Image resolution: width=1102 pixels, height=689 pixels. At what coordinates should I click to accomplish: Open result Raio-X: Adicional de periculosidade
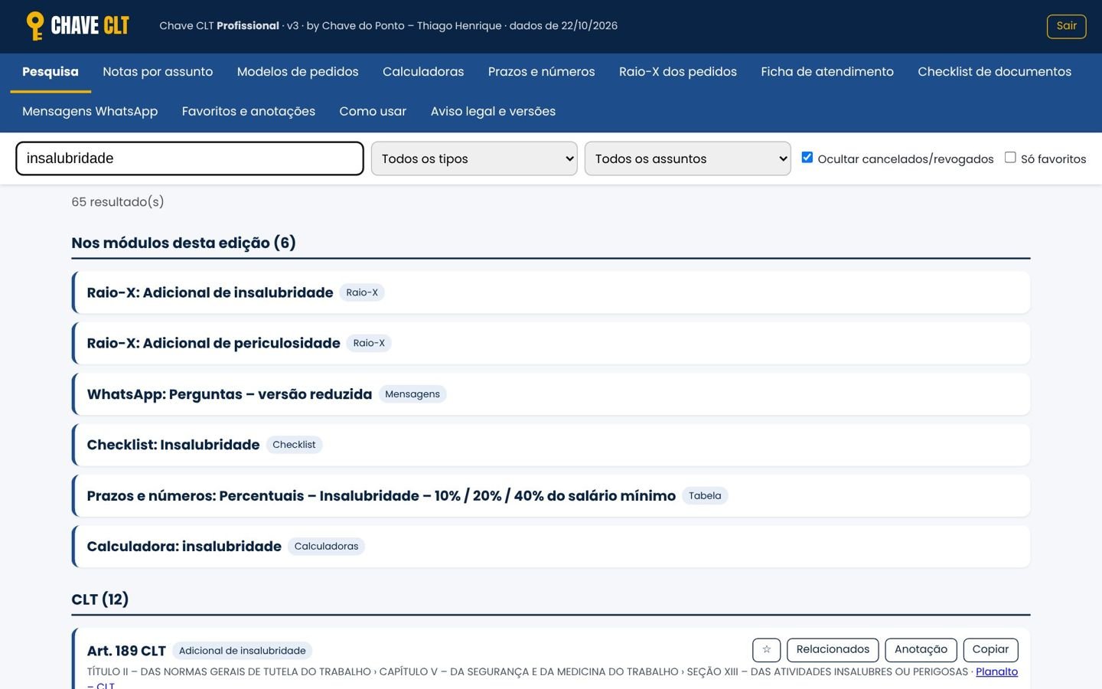[551, 343]
